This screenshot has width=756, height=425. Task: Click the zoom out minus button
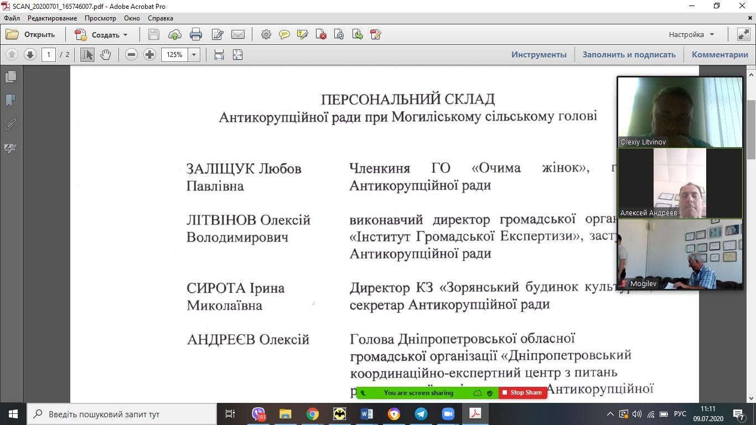pyautogui.click(x=131, y=55)
